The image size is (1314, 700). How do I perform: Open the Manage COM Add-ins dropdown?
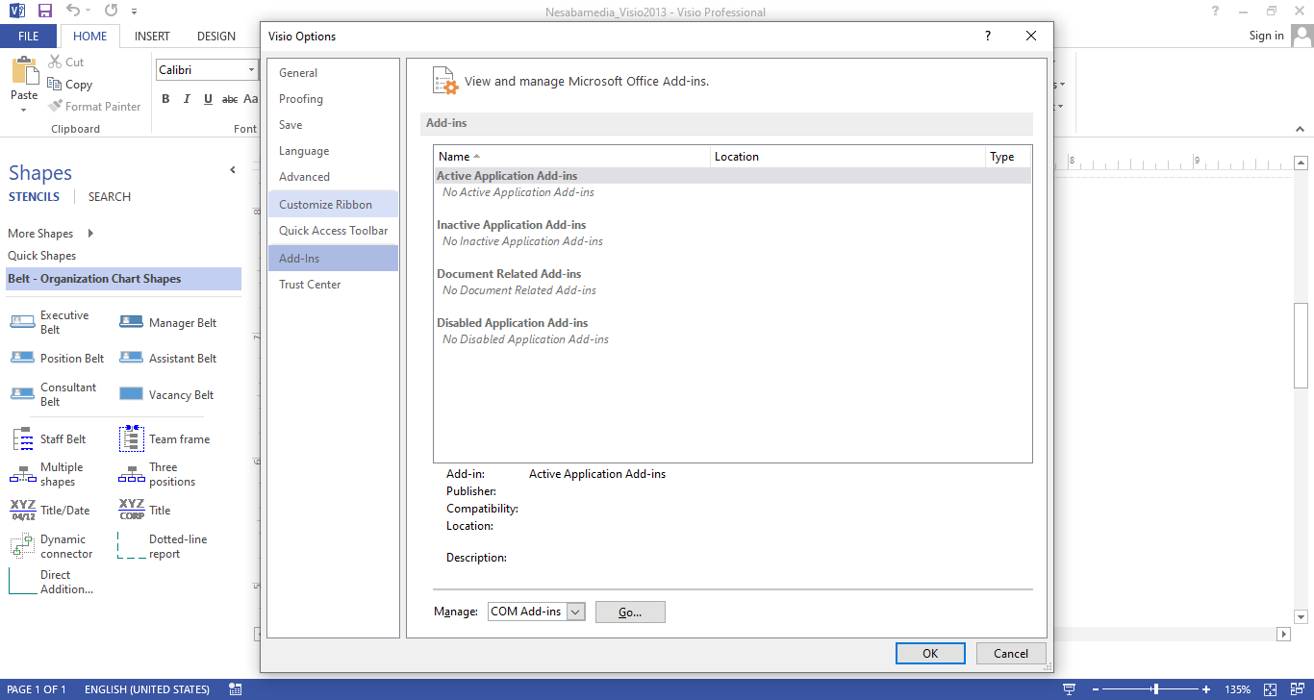pyautogui.click(x=575, y=612)
